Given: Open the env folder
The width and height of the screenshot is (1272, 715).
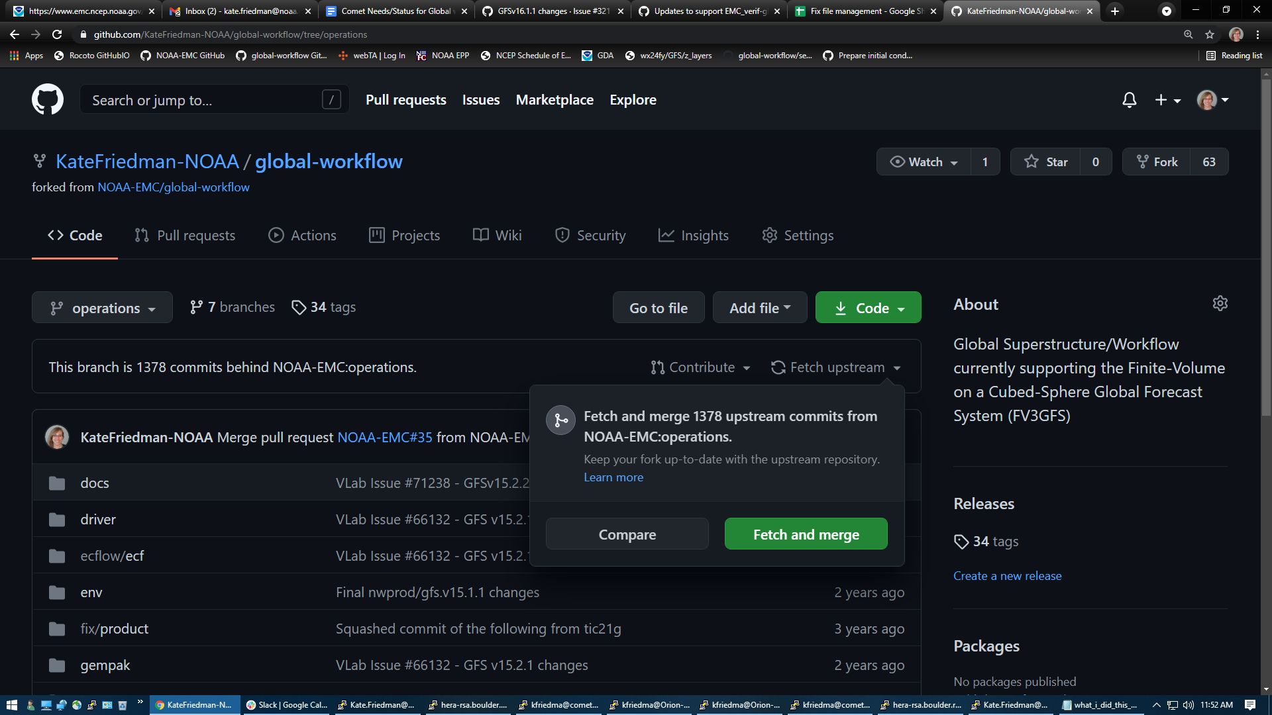Looking at the screenshot, I should point(91,593).
